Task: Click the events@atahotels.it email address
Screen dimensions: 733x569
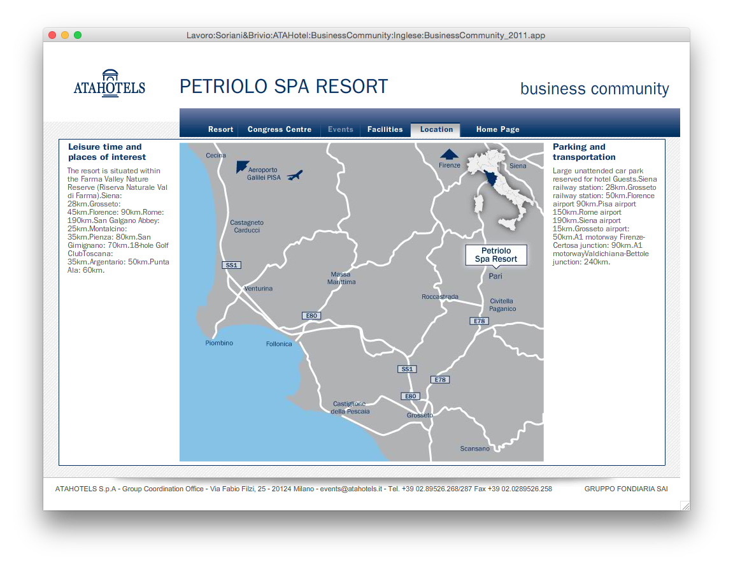Action: tap(351, 489)
